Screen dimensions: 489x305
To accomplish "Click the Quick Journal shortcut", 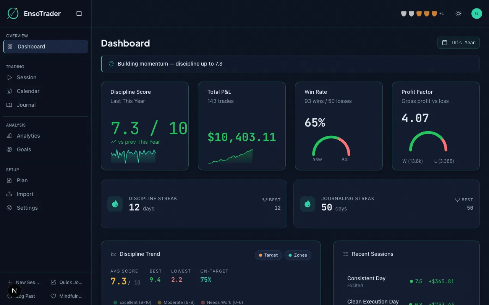I will point(67,282).
